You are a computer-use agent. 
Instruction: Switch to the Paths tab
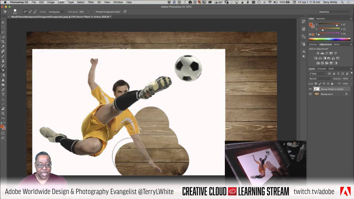pyautogui.click(x=331, y=69)
